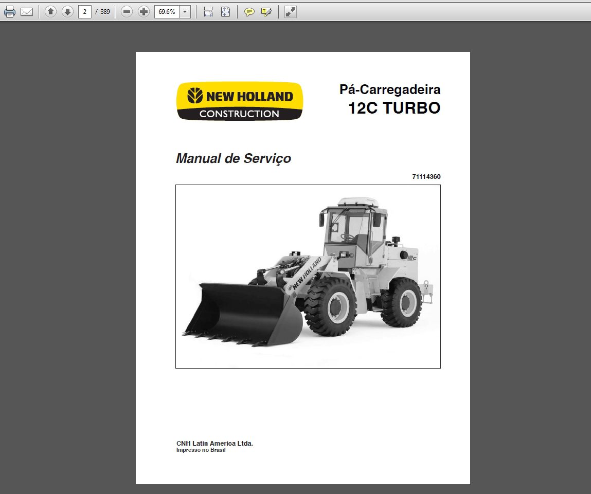The width and height of the screenshot is (591, 494).
Task: Click the CNH Latin America Ltda. text
Action: (x=214, y=443)
